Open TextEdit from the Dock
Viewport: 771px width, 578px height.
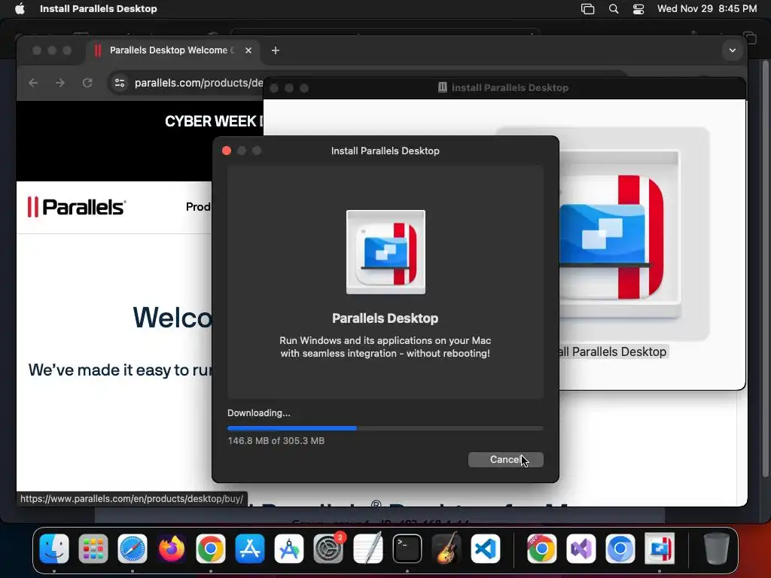[x=367, y=548]
